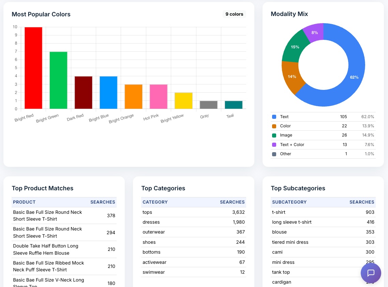The height and width of the screenshot is (287, 388).
Task: Select product row with 378 searches
Action: point(64,216)
